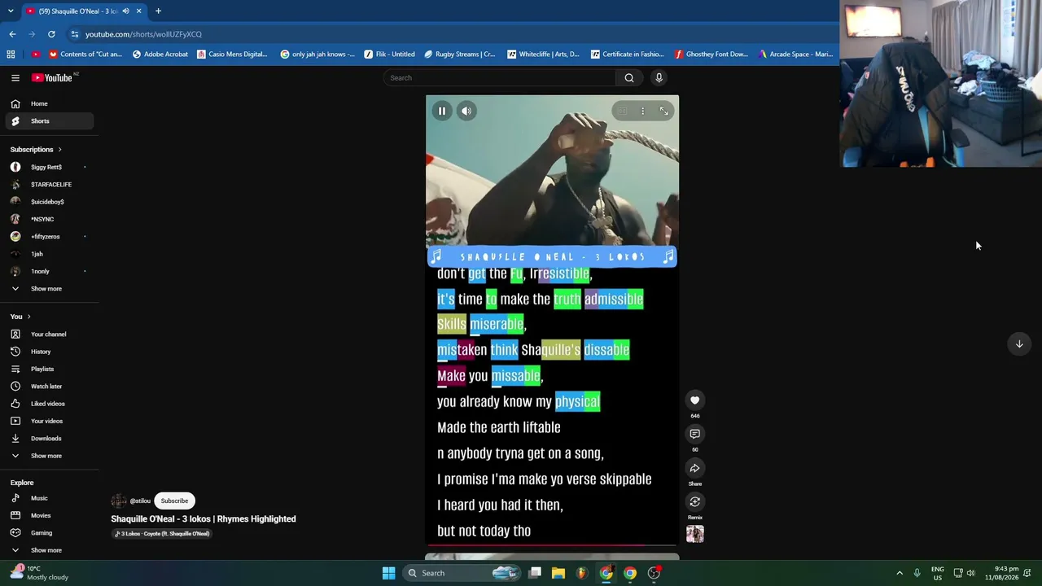The width and height of the screenshot is (1042, 586).
Task: Open the Ghosthey Font bookmark
Action: tap(711, 55)
